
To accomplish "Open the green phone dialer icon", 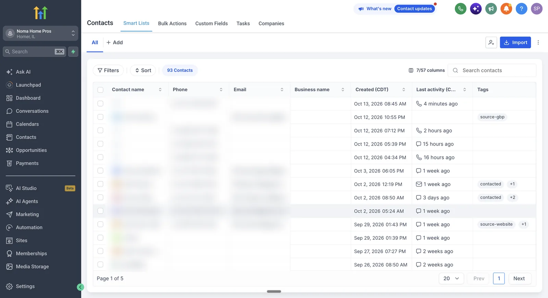I will (x=461, y=9).
